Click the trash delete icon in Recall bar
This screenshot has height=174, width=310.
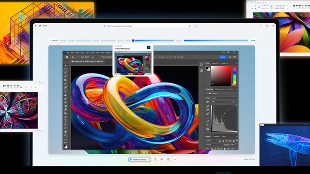coord(168,159)
